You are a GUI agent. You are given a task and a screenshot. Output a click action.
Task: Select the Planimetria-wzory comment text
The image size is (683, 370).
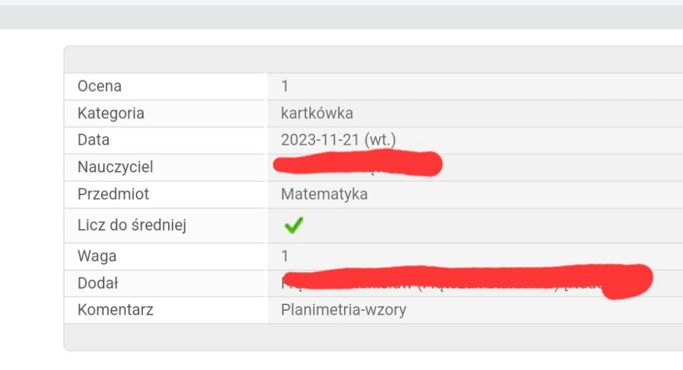343,310
